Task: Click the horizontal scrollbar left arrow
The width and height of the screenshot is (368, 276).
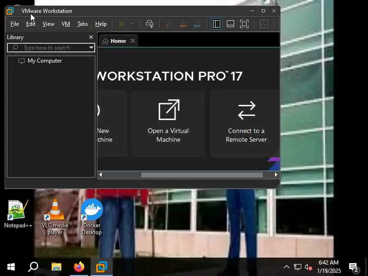Action: coord(101,175)
